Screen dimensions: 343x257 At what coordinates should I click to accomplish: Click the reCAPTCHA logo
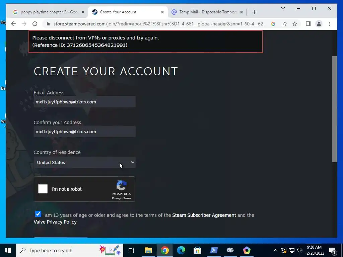point(121,185)
